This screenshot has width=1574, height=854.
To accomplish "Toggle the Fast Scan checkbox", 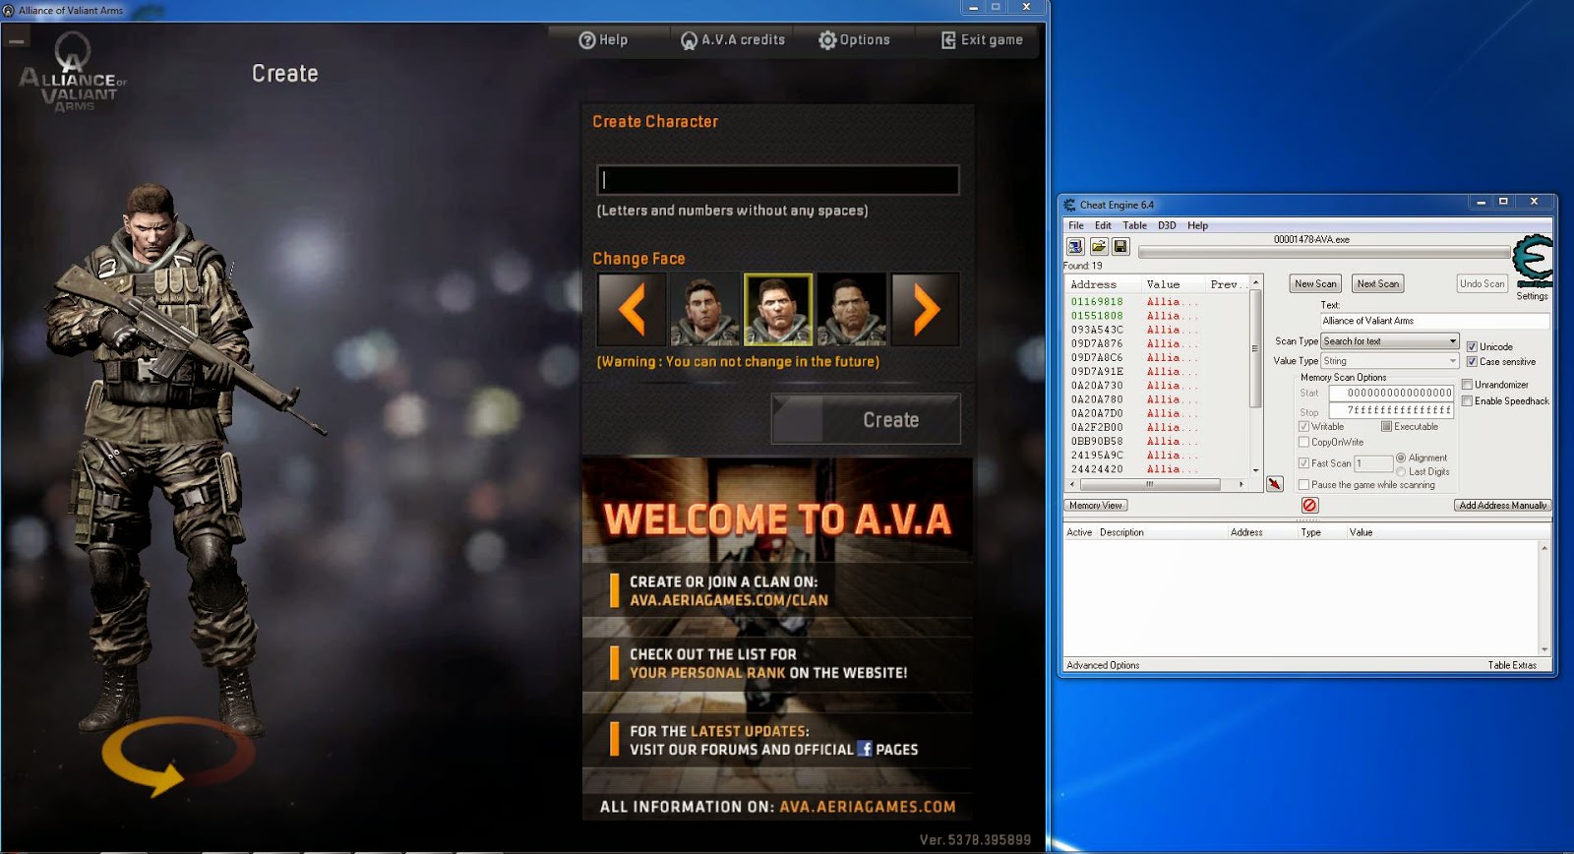I will click(x=1303, y=463).
